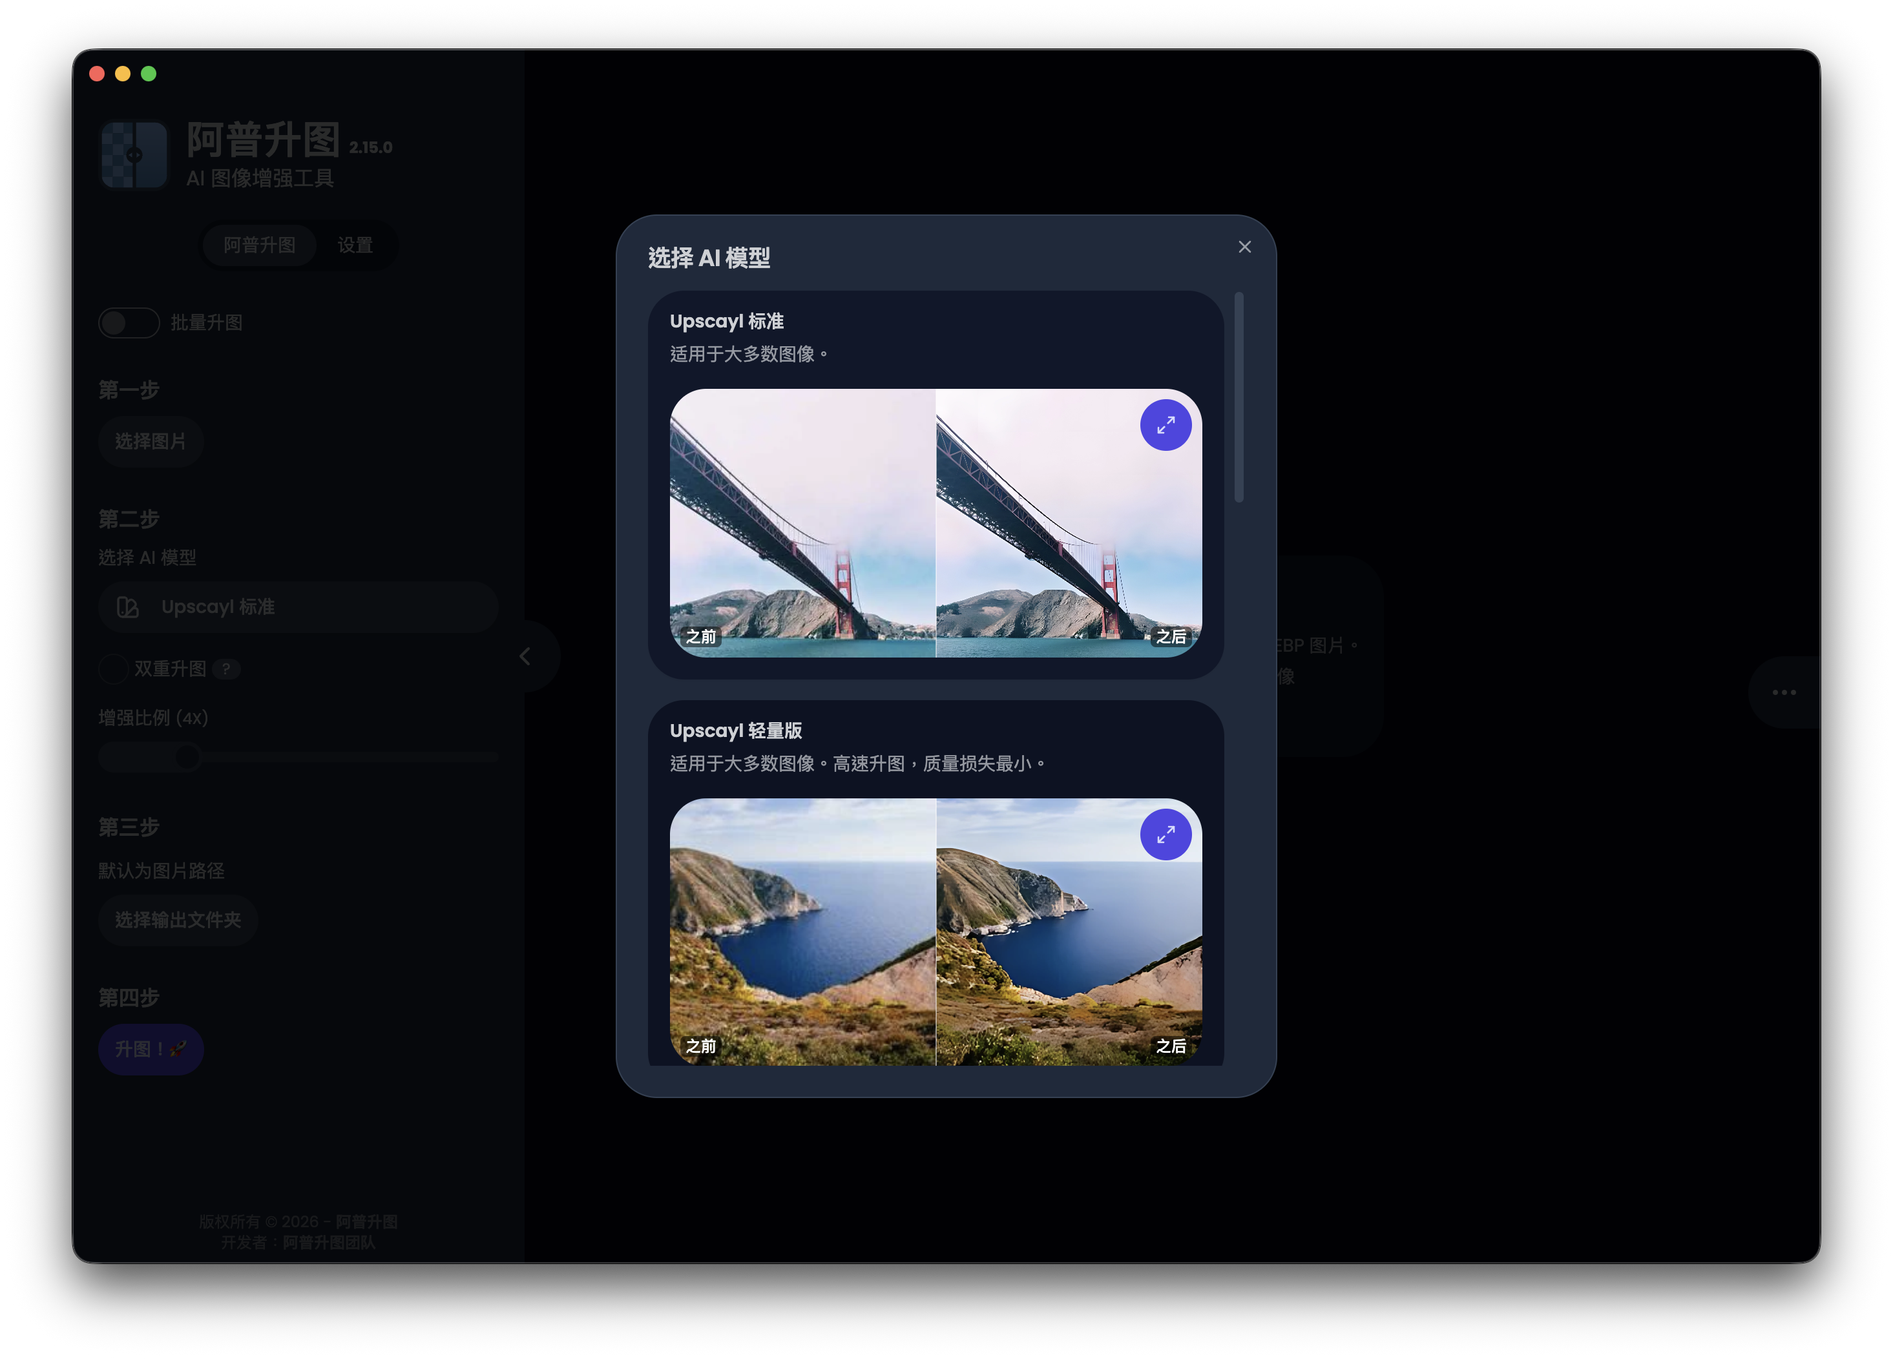Start upscaling with the 升图 rocket button
Image resolution: width=1893 pixels, height=1359 pixels.
point(151,1050)
